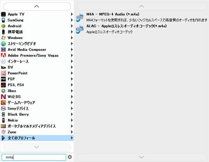Click the red N WiiとDS icon

(3, 97)
